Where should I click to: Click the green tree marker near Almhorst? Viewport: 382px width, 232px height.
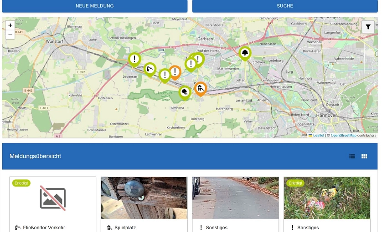click(x=185, y=92)
